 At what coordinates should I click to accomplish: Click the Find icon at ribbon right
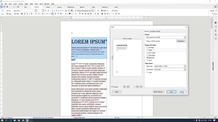pos(214,14)
